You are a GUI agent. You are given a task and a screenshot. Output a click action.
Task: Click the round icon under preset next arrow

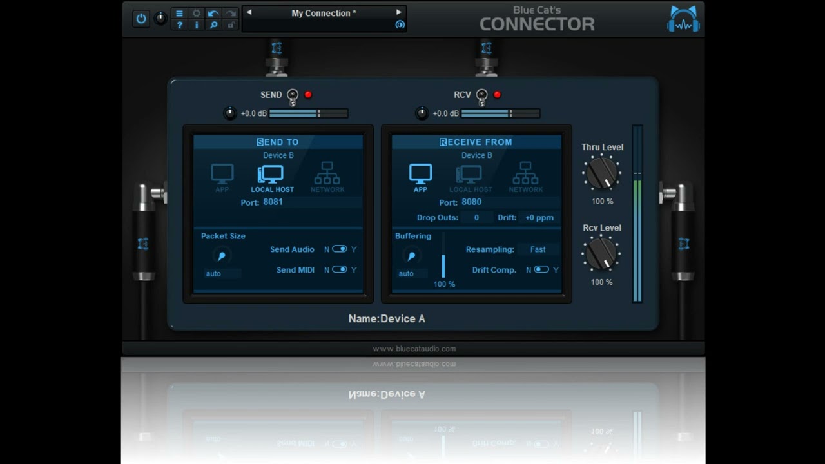click(400, 24)
